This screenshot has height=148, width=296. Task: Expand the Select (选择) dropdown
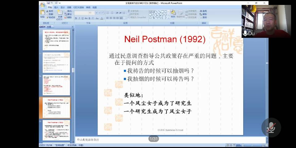tap(204, 17)
